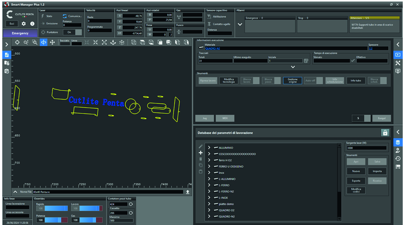This screenshot has height=225, width=405.
Task: Click the Sorgente laser 3000 field
Action: [x=366, y=148]
